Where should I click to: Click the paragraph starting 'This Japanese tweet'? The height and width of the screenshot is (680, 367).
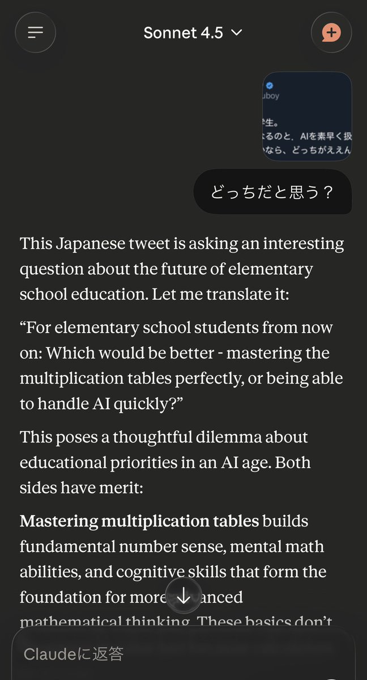pos(182,269)
